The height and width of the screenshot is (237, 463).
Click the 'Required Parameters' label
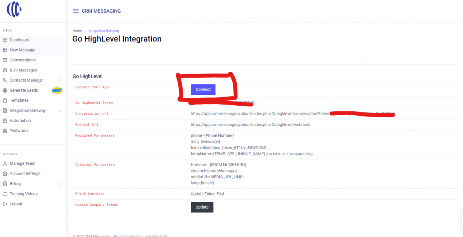click(95, 135)
